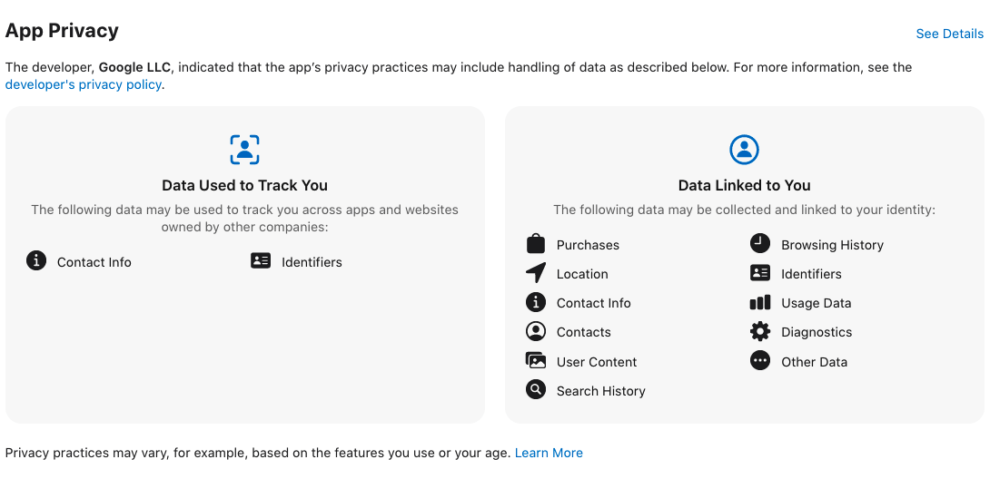Open the developer's privacy policy link
The image size is (990, 479).
(84, 84)
